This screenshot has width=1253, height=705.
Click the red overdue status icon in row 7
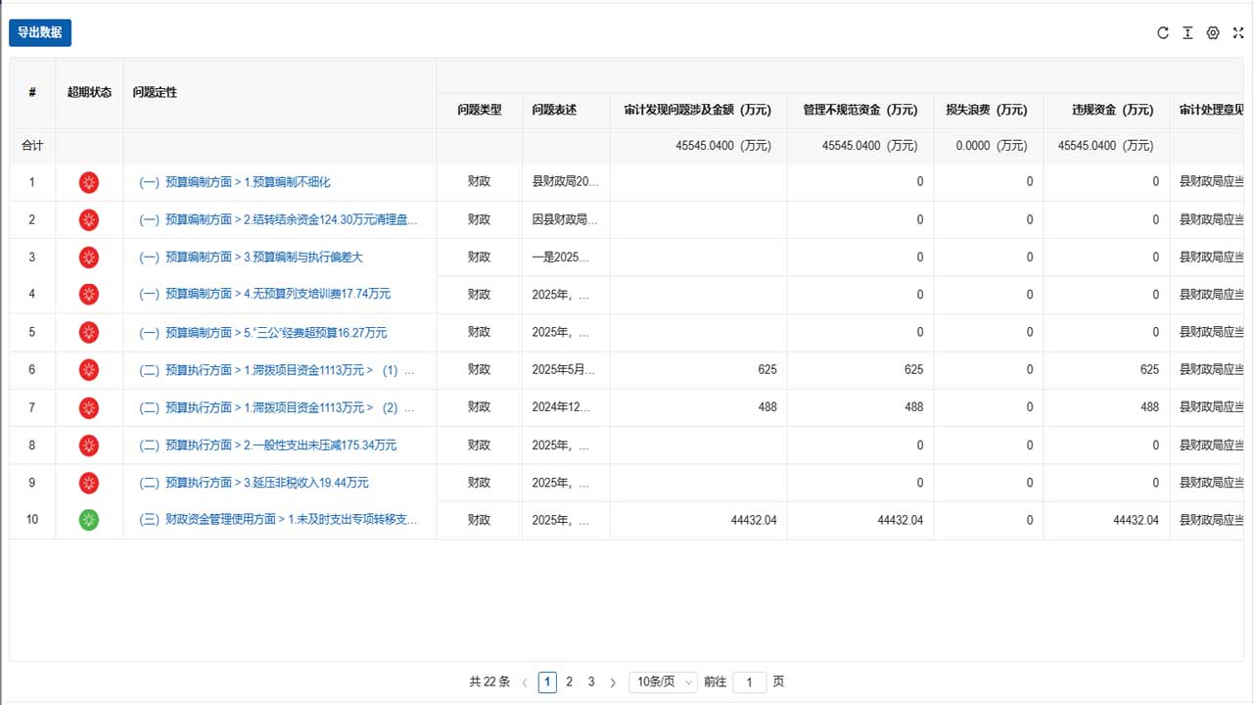click(x=89, y=407)
